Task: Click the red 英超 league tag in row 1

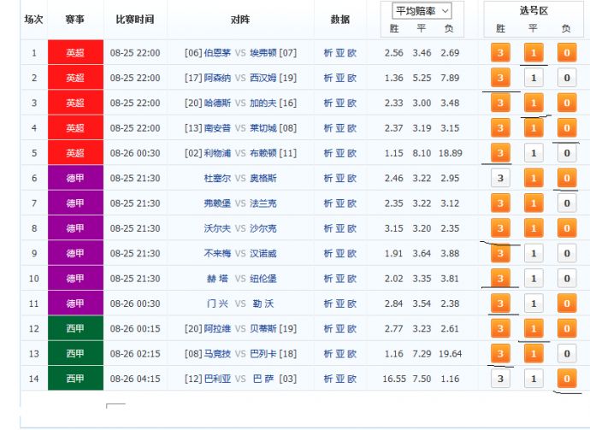Action: pyautogui.click(x=75, y=53)
